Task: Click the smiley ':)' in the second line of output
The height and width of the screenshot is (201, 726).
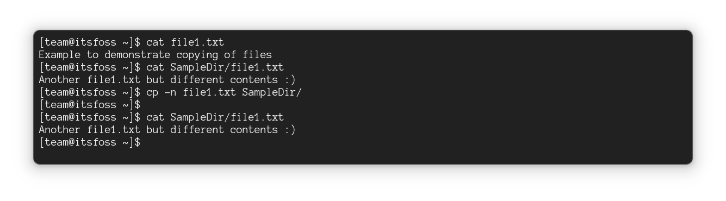Action: point(290,80)
